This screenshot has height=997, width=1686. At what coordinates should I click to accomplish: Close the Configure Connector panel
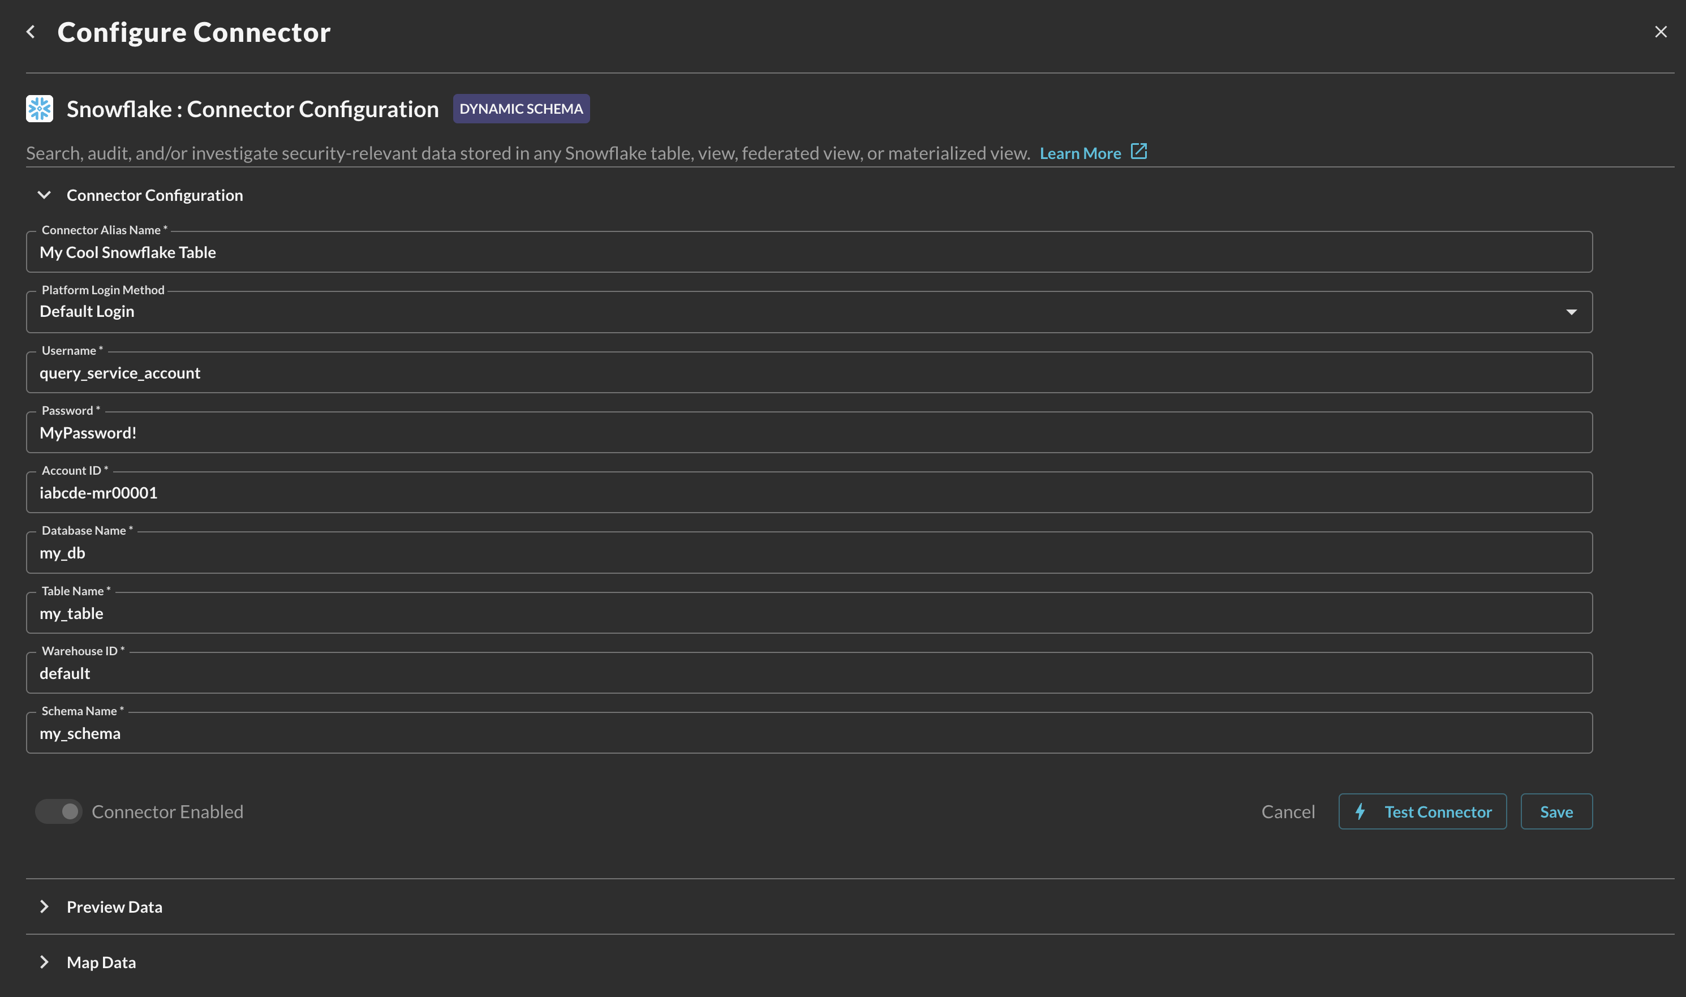pos(1661,32)
